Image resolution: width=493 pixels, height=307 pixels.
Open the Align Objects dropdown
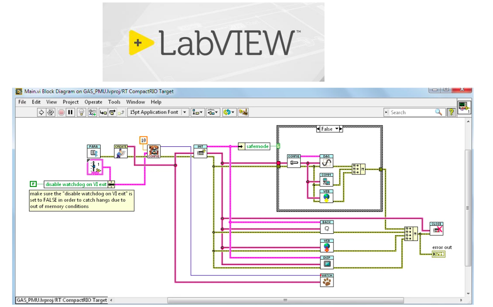click(198, 112)
